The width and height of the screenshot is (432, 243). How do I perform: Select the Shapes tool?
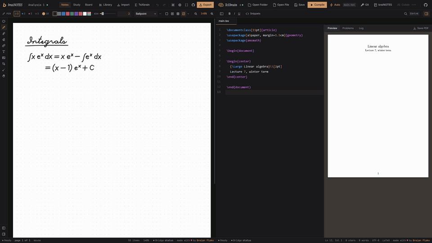click(x=4, y=45)
